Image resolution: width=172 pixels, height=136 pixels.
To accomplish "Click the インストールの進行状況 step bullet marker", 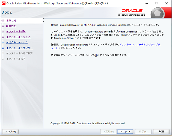I will 3,53.
